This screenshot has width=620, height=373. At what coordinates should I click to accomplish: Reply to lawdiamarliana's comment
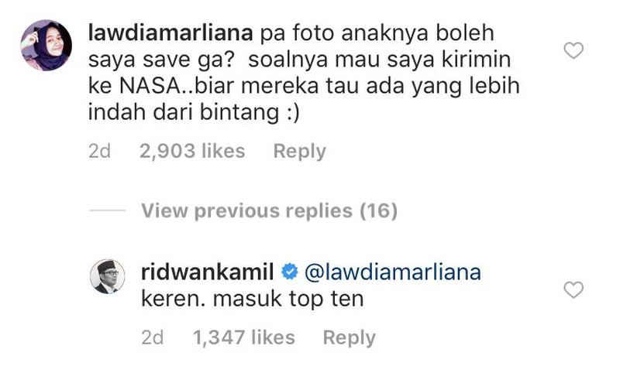pyautogui.click(x=300, y=151)
